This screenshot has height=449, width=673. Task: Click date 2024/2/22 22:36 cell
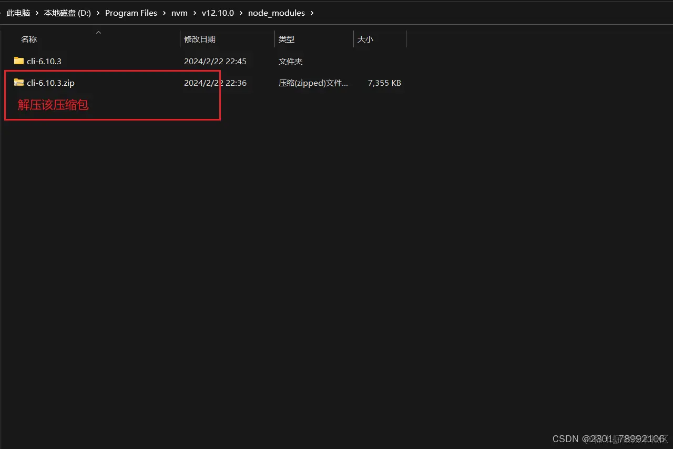click(x=215, y=83)
